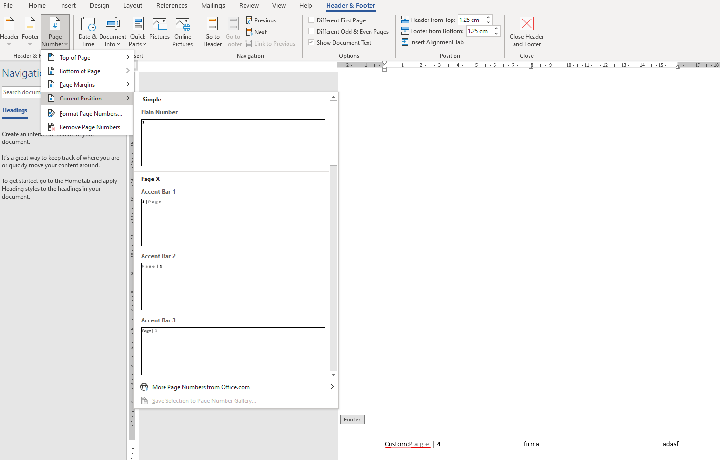Uncheck Show Document Text
The image size is (720, 460).
(311, 42)
